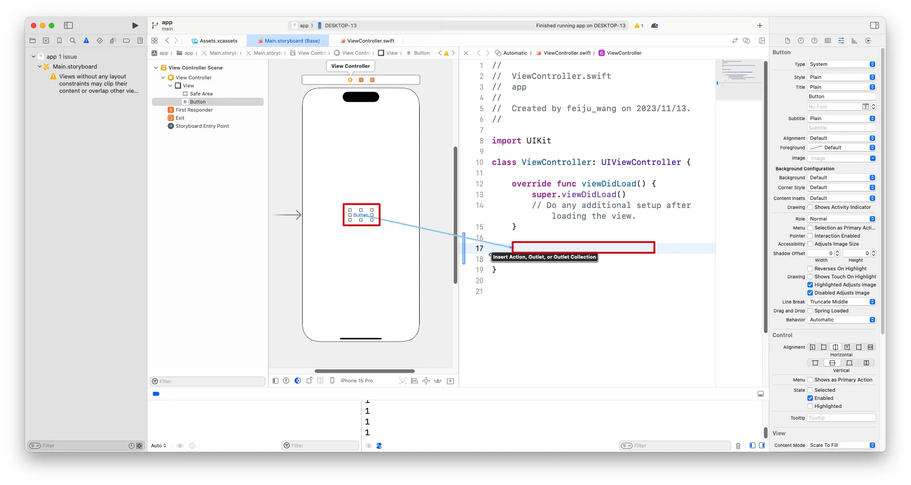Click the button Title text field

pos(841,96)
